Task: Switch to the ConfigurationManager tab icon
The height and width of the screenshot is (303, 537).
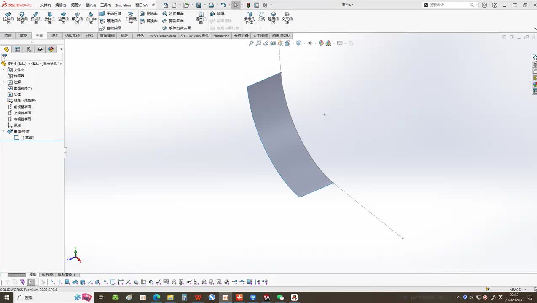Action: pos(29,49)
